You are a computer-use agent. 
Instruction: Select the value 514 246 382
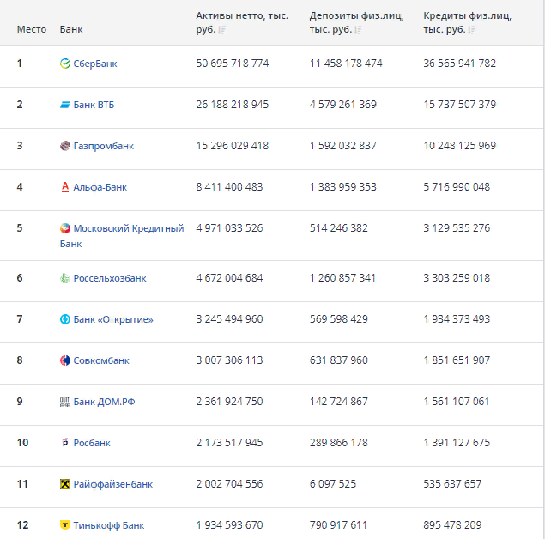[x=339, y=228]
